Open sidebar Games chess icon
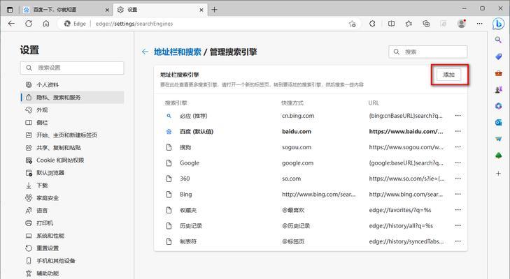510x279 pixels. click(x=498, y=90)
